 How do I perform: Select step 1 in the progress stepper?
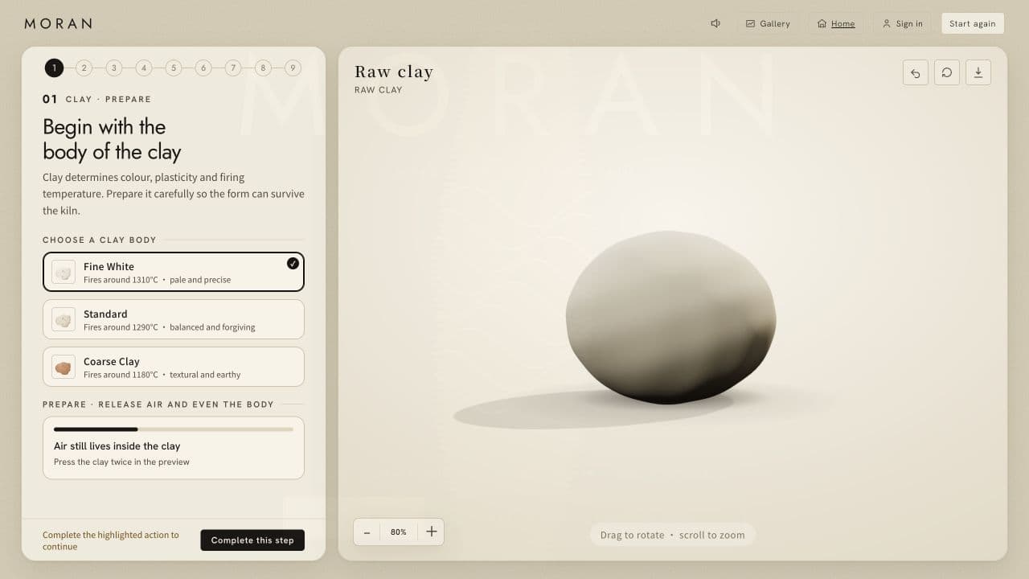coord(54,68)
